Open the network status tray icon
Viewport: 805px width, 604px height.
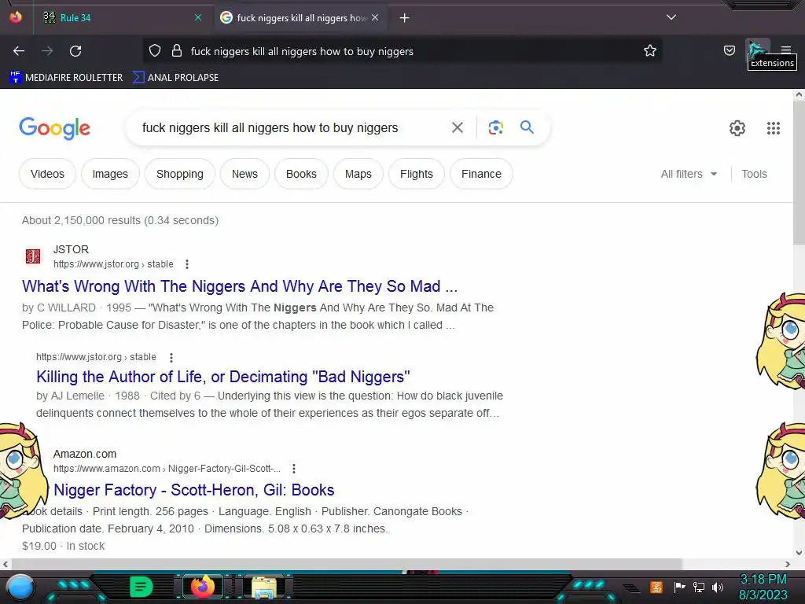click(x=699, y=587)
